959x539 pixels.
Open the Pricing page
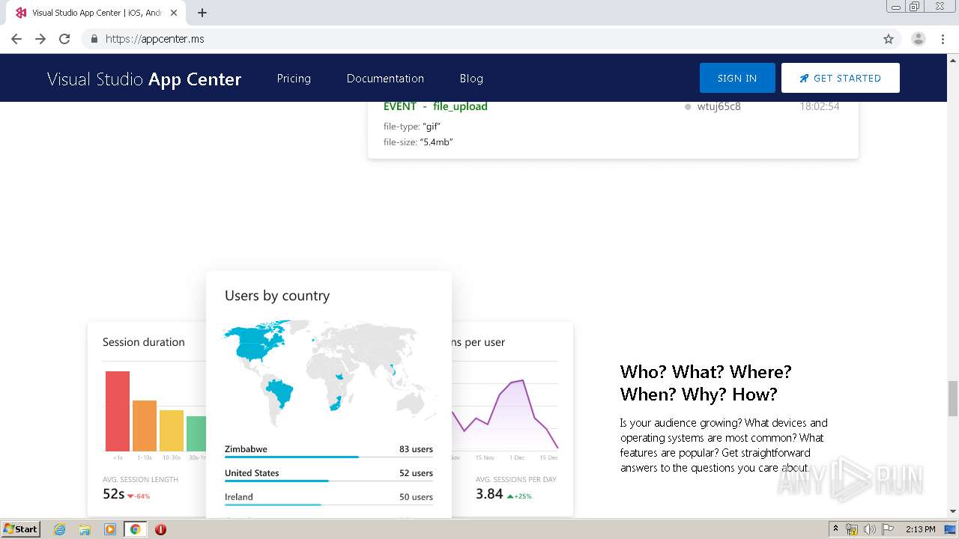tap(294, 78)
